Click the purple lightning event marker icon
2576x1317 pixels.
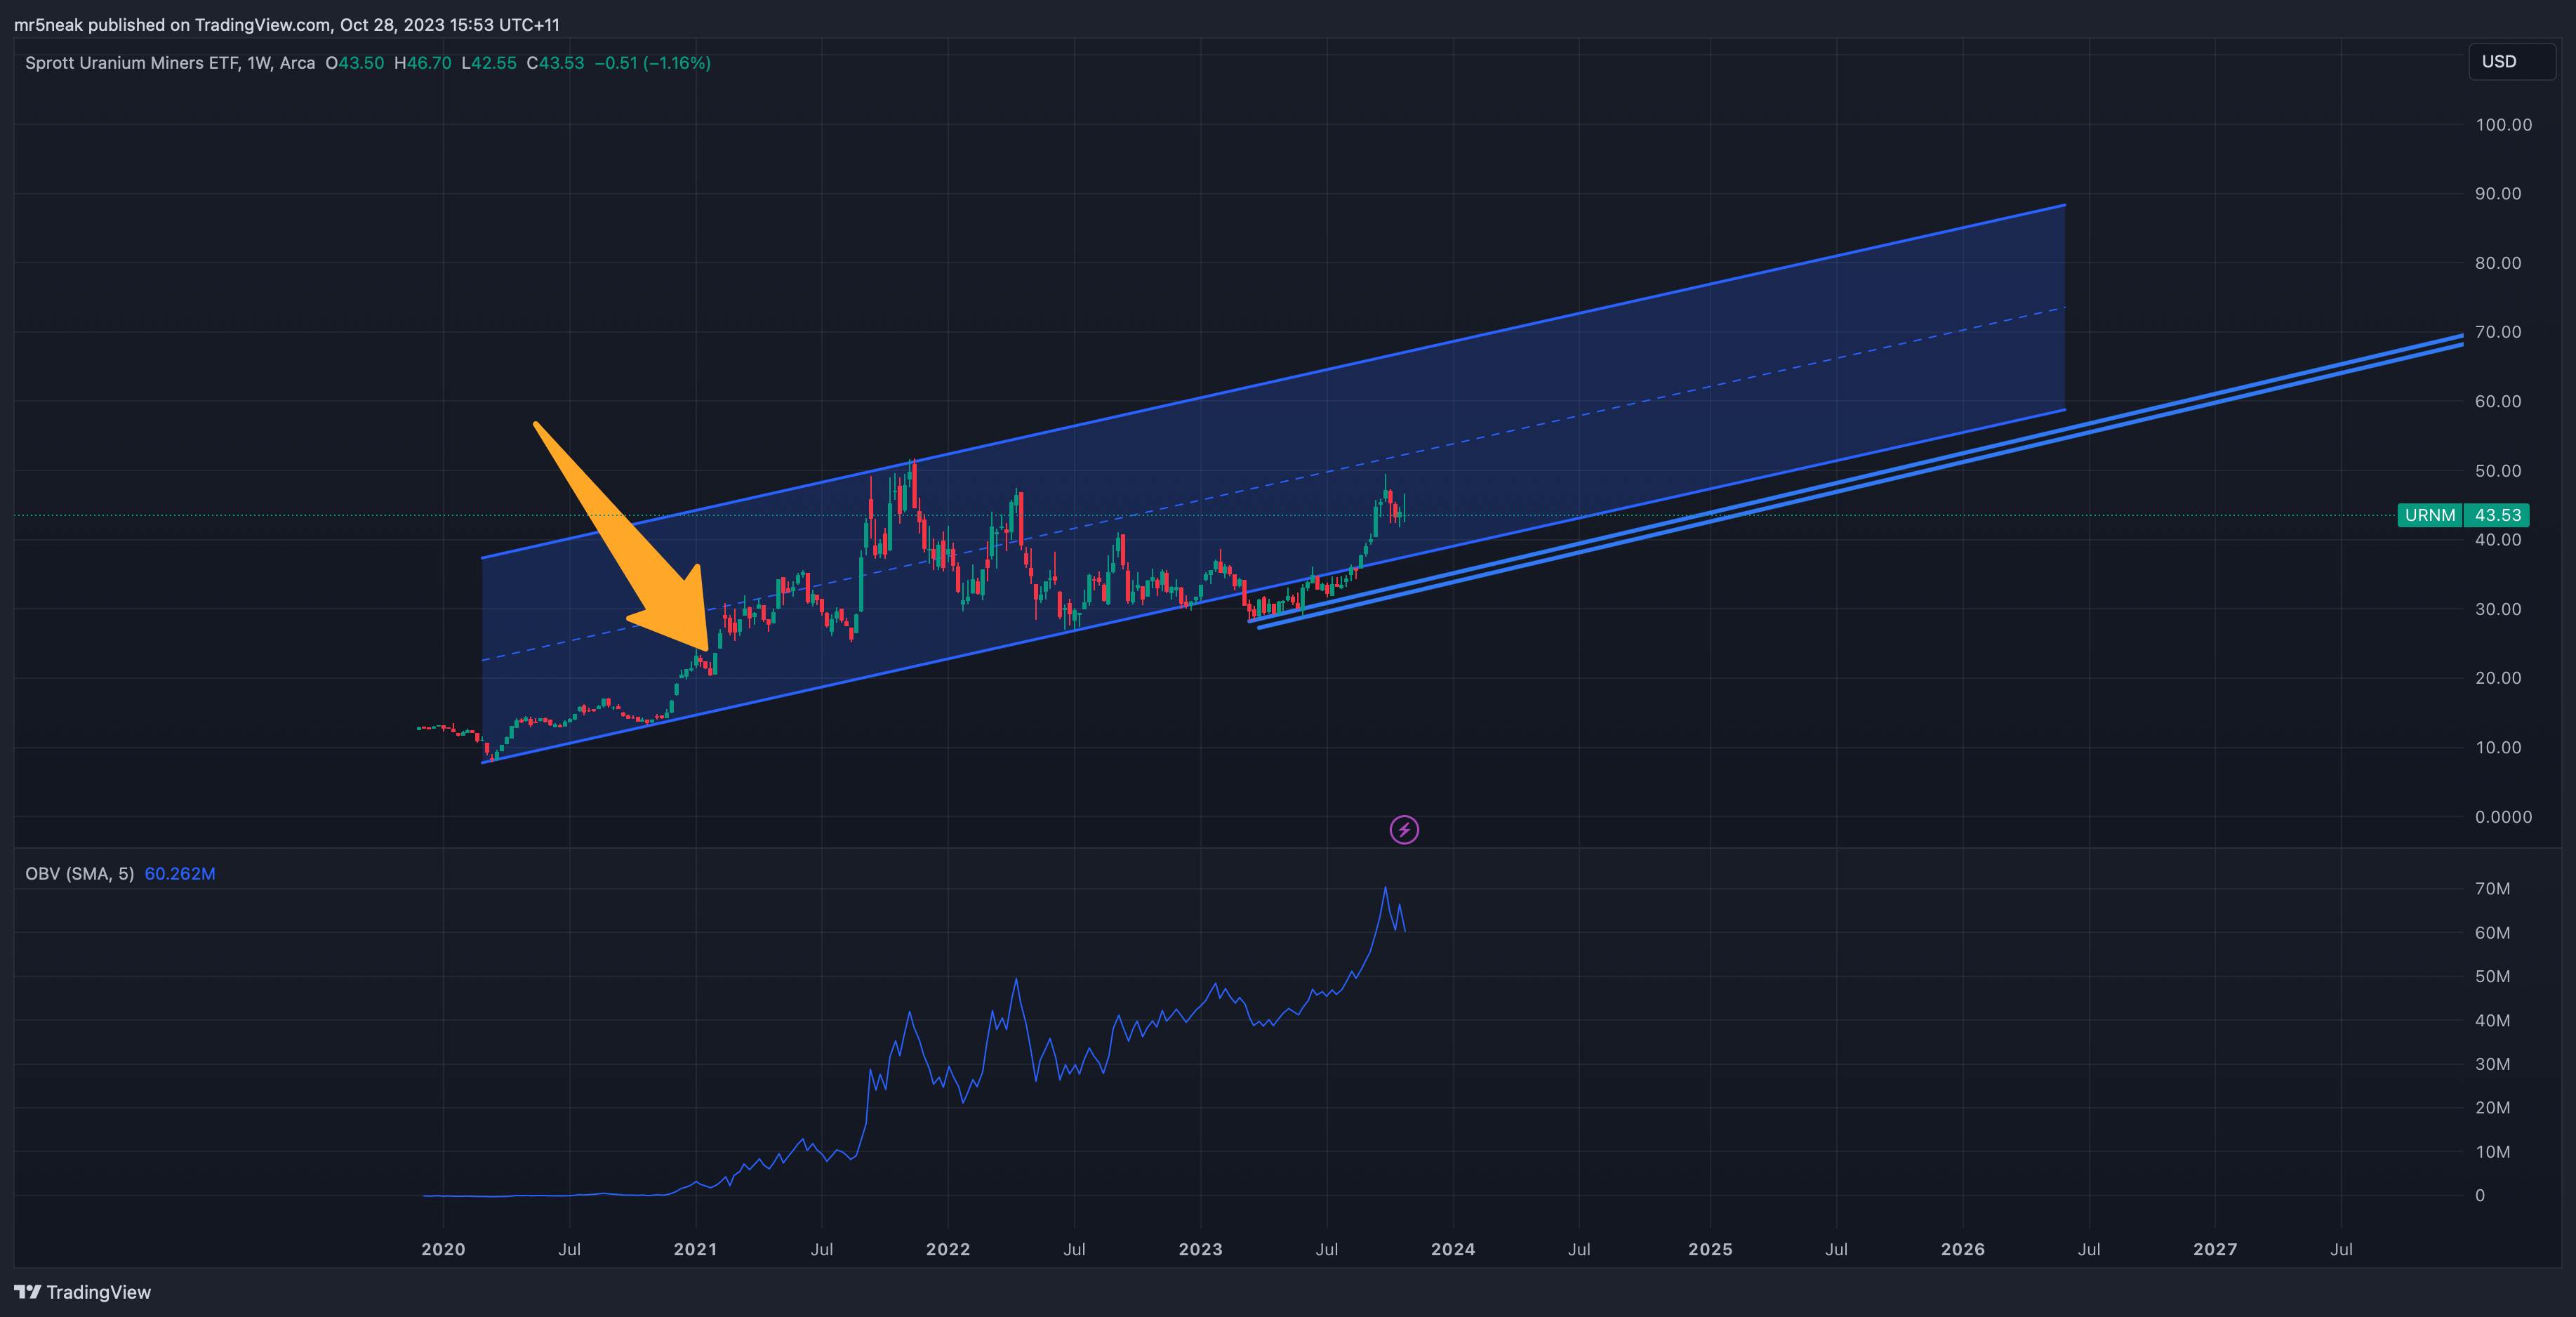[1404, 829]
